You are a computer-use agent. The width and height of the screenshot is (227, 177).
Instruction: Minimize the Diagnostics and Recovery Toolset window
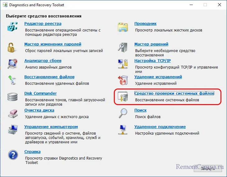(x=191, y=5)
